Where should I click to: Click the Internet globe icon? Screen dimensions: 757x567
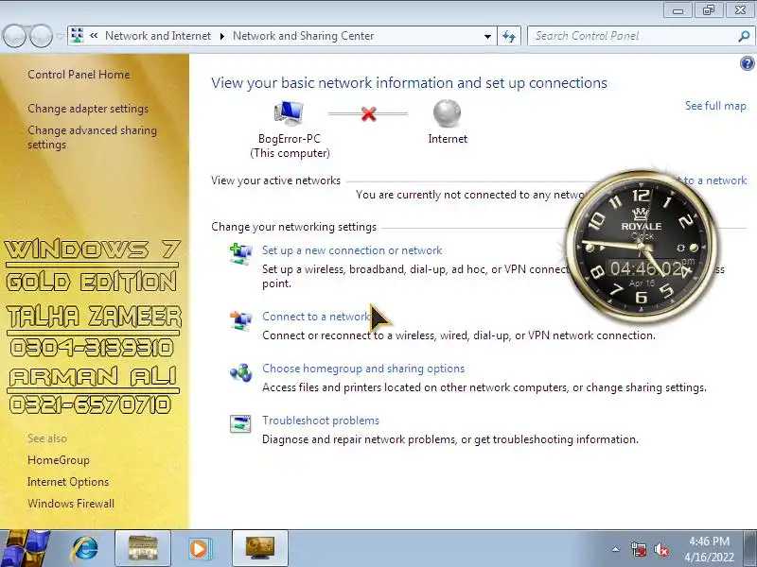447,113
